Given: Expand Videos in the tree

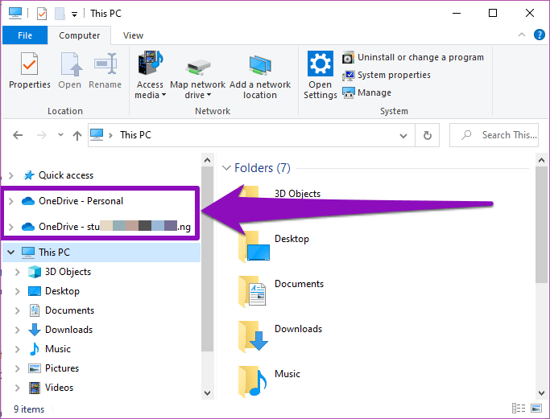Looking at the screenshot, I should pyautogui.click(x=17, y=388).
